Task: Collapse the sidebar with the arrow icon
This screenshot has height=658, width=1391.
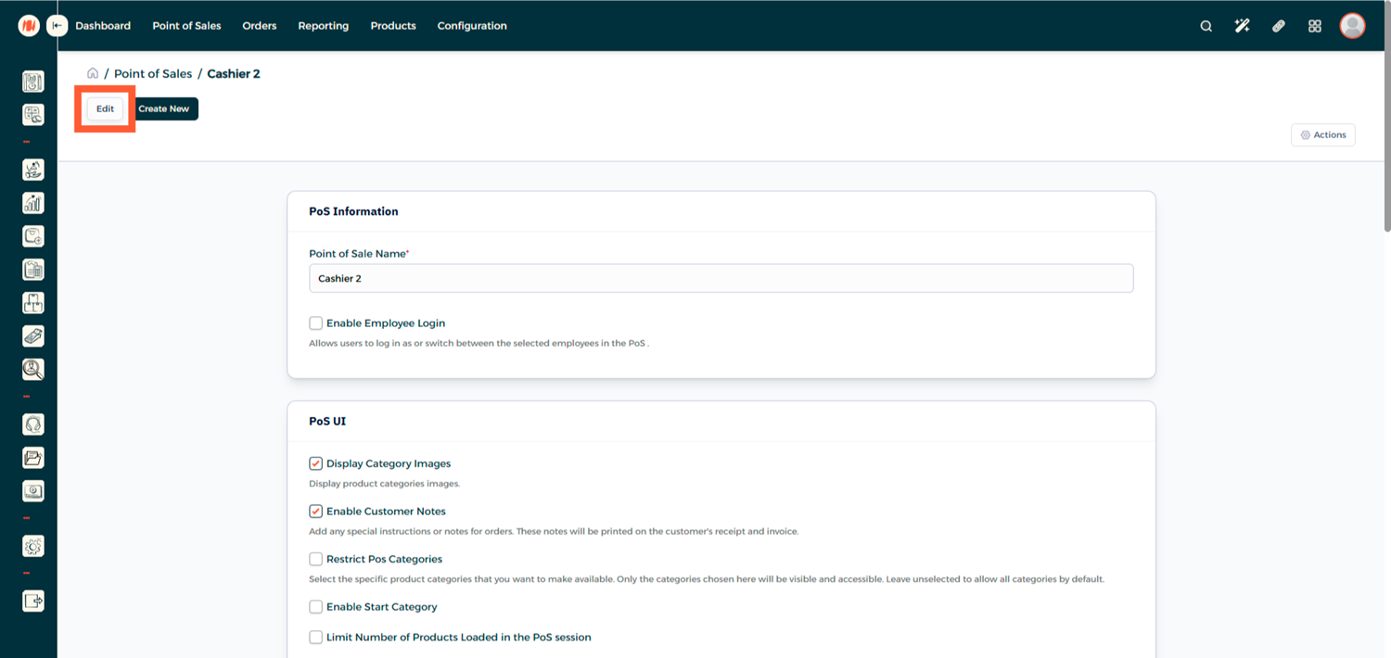Action: (x=57, y=26)
